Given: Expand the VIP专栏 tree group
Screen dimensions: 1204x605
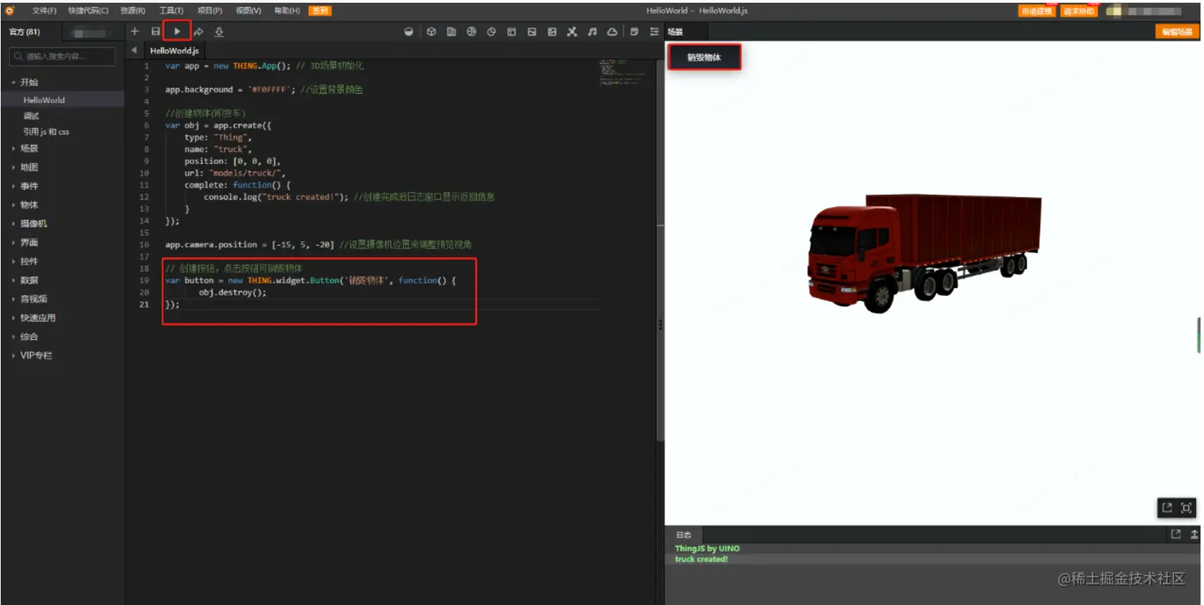Looking at the screenshot, I should click(x=36, y=355).
